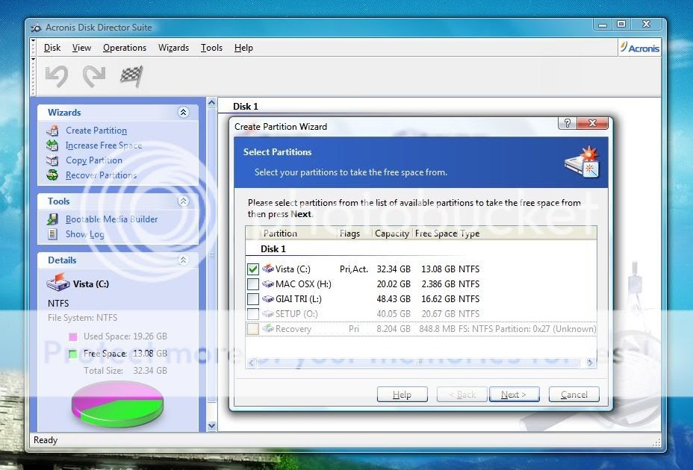Collapse the Tools sidebar panel
Screen dimensions: 693x470
(184, 201)
